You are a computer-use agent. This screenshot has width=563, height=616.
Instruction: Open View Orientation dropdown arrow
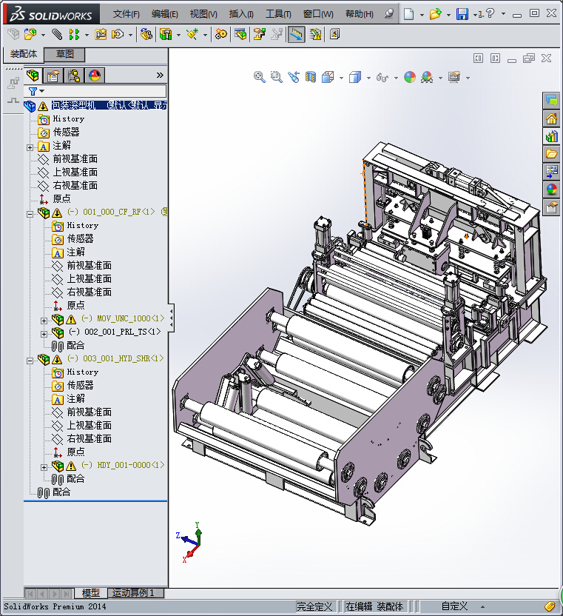pyautogui.click(x=341, y=78)
